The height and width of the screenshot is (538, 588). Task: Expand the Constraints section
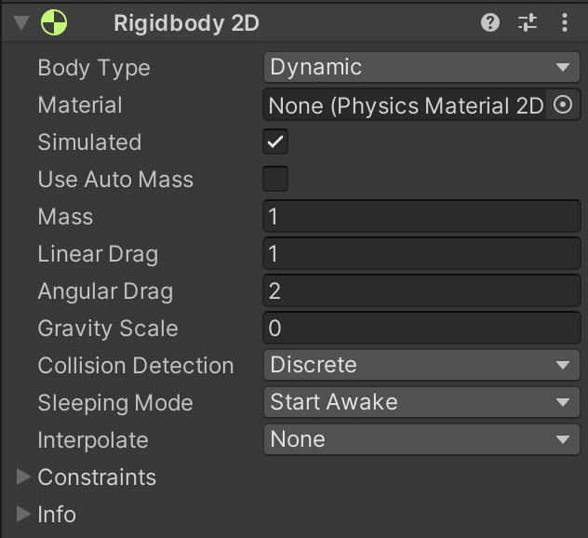pos(23,477)
